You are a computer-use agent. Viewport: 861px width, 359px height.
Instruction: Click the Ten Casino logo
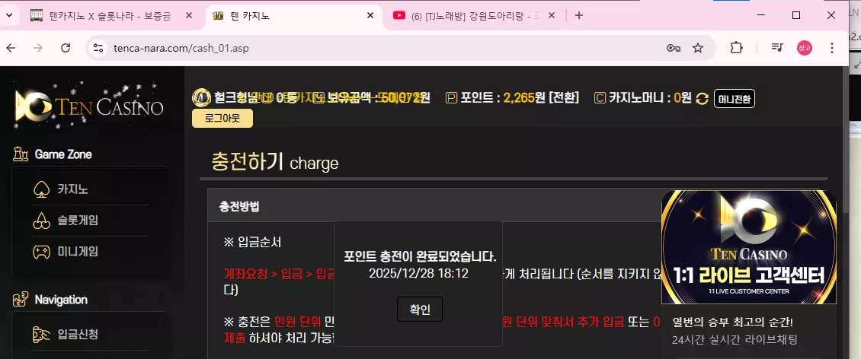(89, 105)
